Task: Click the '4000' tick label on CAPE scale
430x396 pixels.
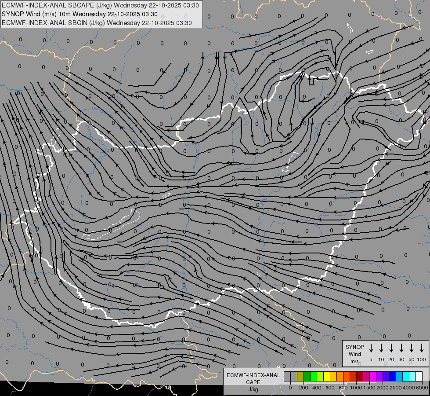Action: [409, 388]
